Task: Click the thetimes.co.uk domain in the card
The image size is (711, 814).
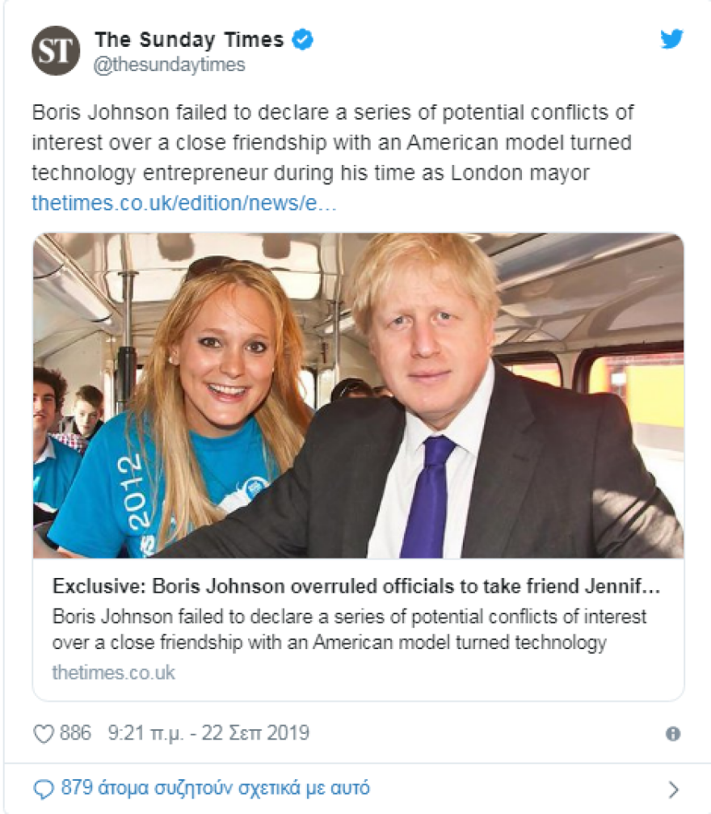Action: 113,673
